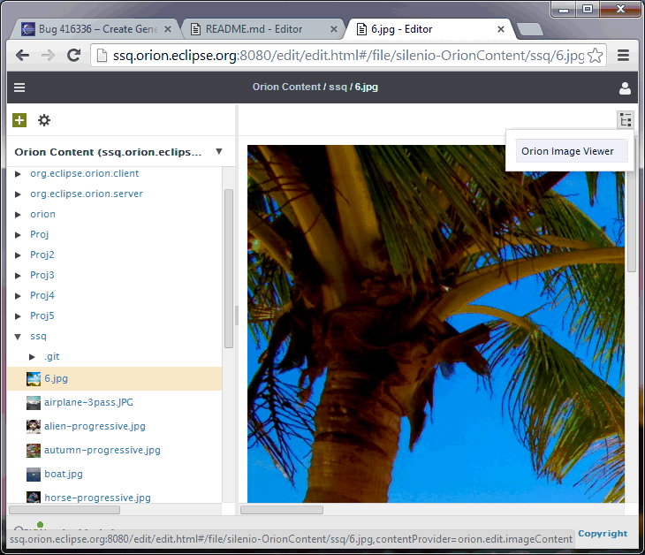Expand the Proj3 folder arrow
Image resolution: width=645 pixels, height=555 pixels.
click(x=18, y=276)
